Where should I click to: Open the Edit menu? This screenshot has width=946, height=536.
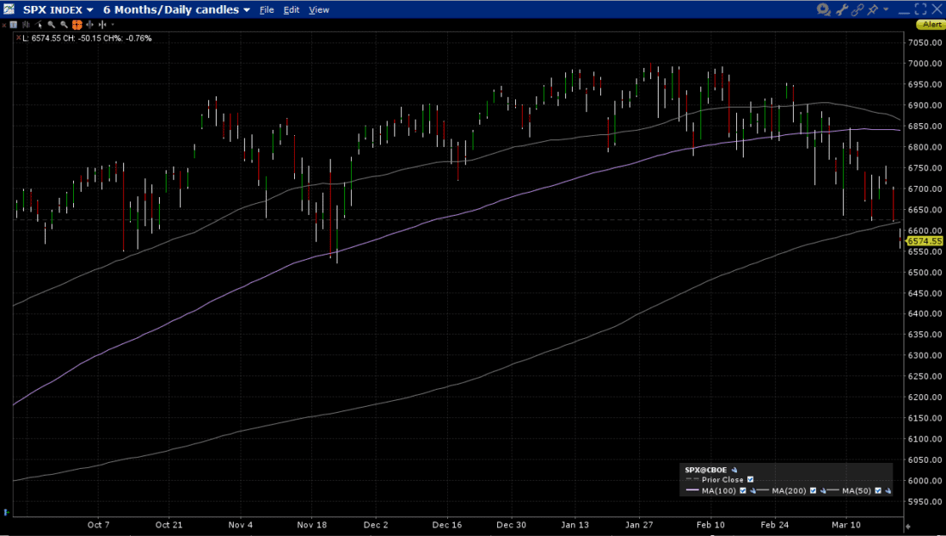[x=291, y=9]
